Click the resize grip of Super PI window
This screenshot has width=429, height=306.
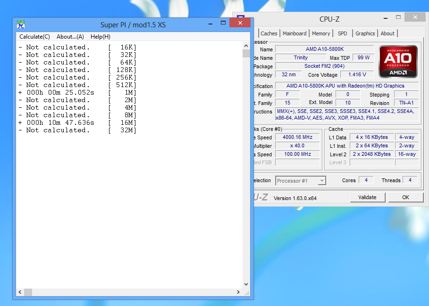coord(246,293)
